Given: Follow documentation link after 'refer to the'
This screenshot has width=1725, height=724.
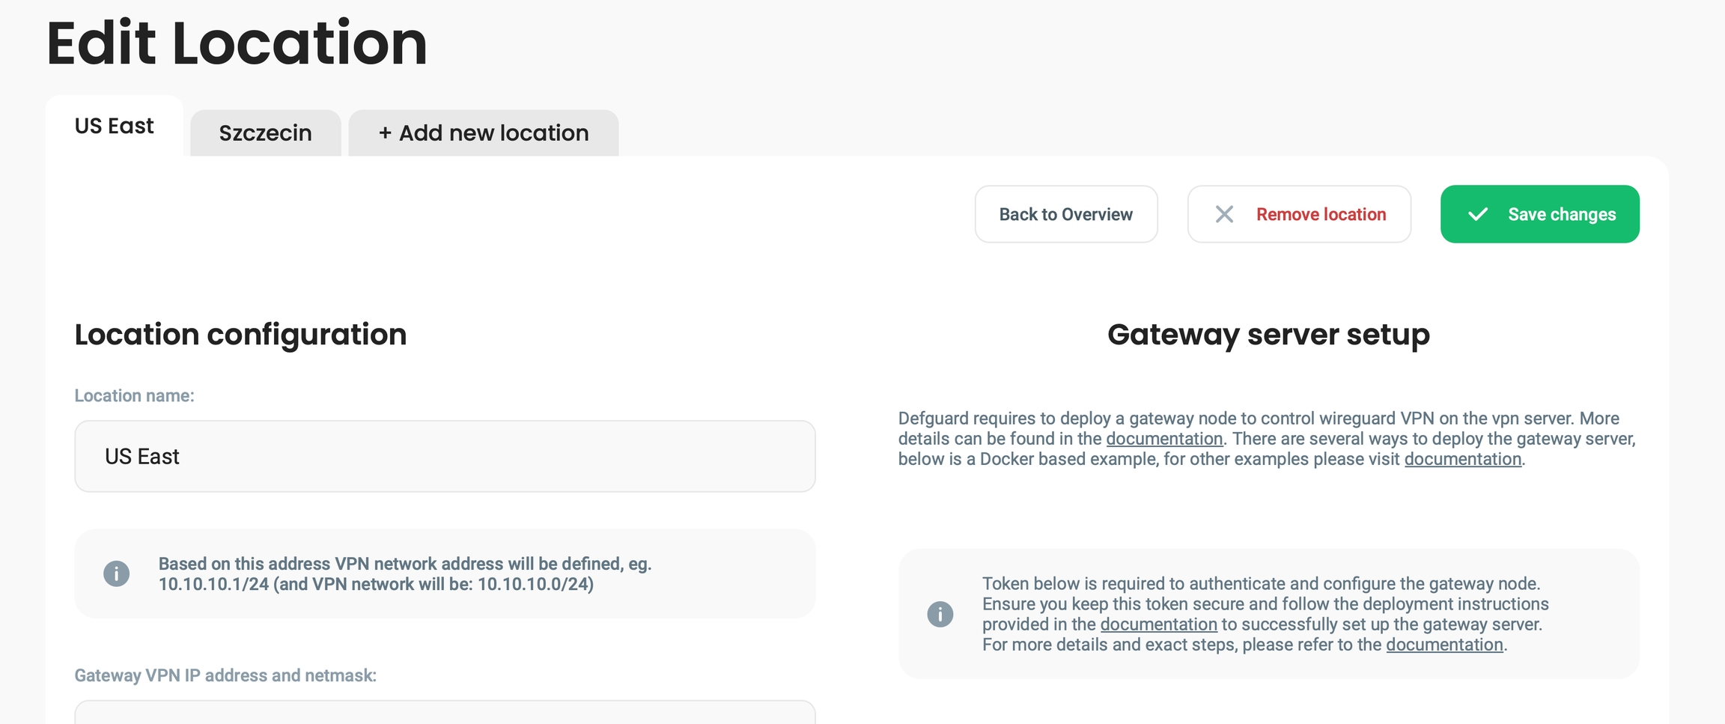Looking at the screenshot, I should [x=1444, y=645].
